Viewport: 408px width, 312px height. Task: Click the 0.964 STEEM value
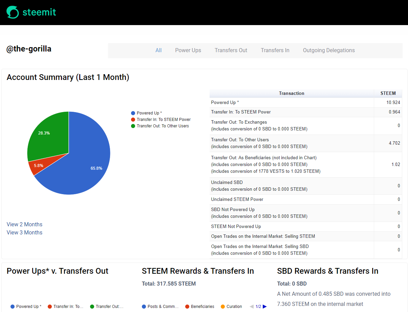394,112
